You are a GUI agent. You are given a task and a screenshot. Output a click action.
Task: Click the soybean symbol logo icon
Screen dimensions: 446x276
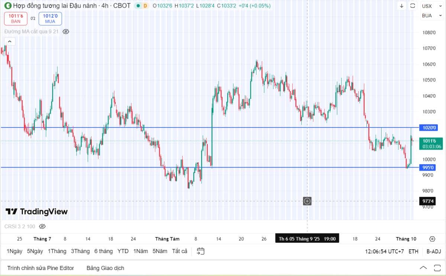pyautogui.click(x=7, y=6)
